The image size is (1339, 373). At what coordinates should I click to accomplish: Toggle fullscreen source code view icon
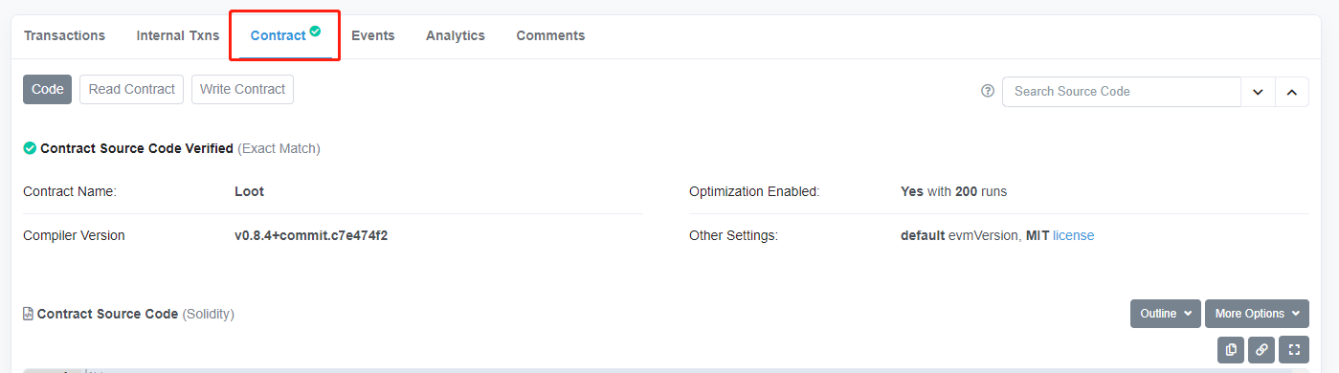1294,350
